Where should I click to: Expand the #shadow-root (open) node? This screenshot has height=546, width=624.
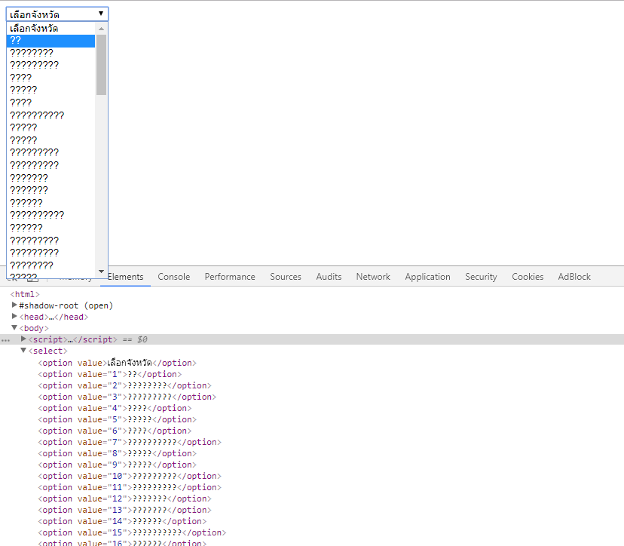pyautogui.click(x=14, y=305)
